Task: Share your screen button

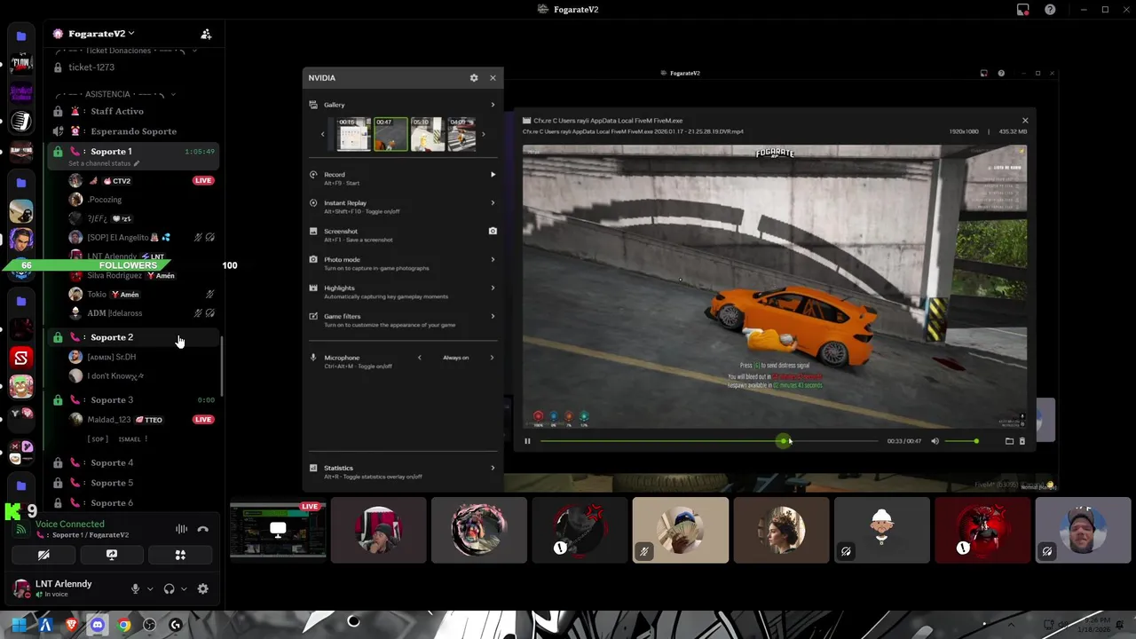Action: coord(112,555)
